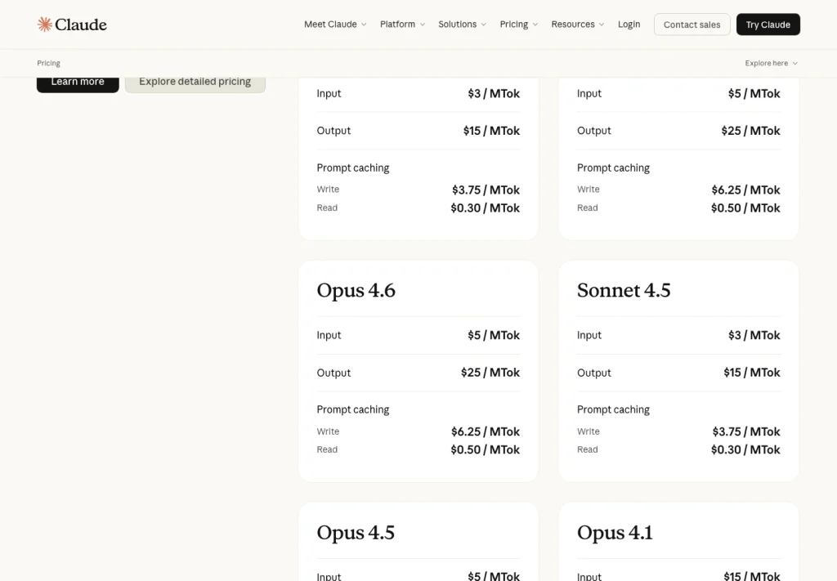This screenshot has width=837, height=581.
Task: Open the Platform navigation menu
Action: click(x=402, y=25)
